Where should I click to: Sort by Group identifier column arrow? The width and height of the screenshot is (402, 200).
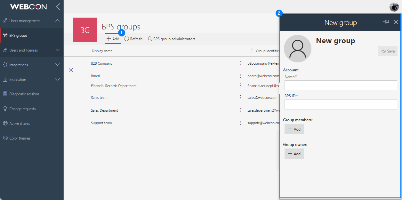click(x=252, y=51)
